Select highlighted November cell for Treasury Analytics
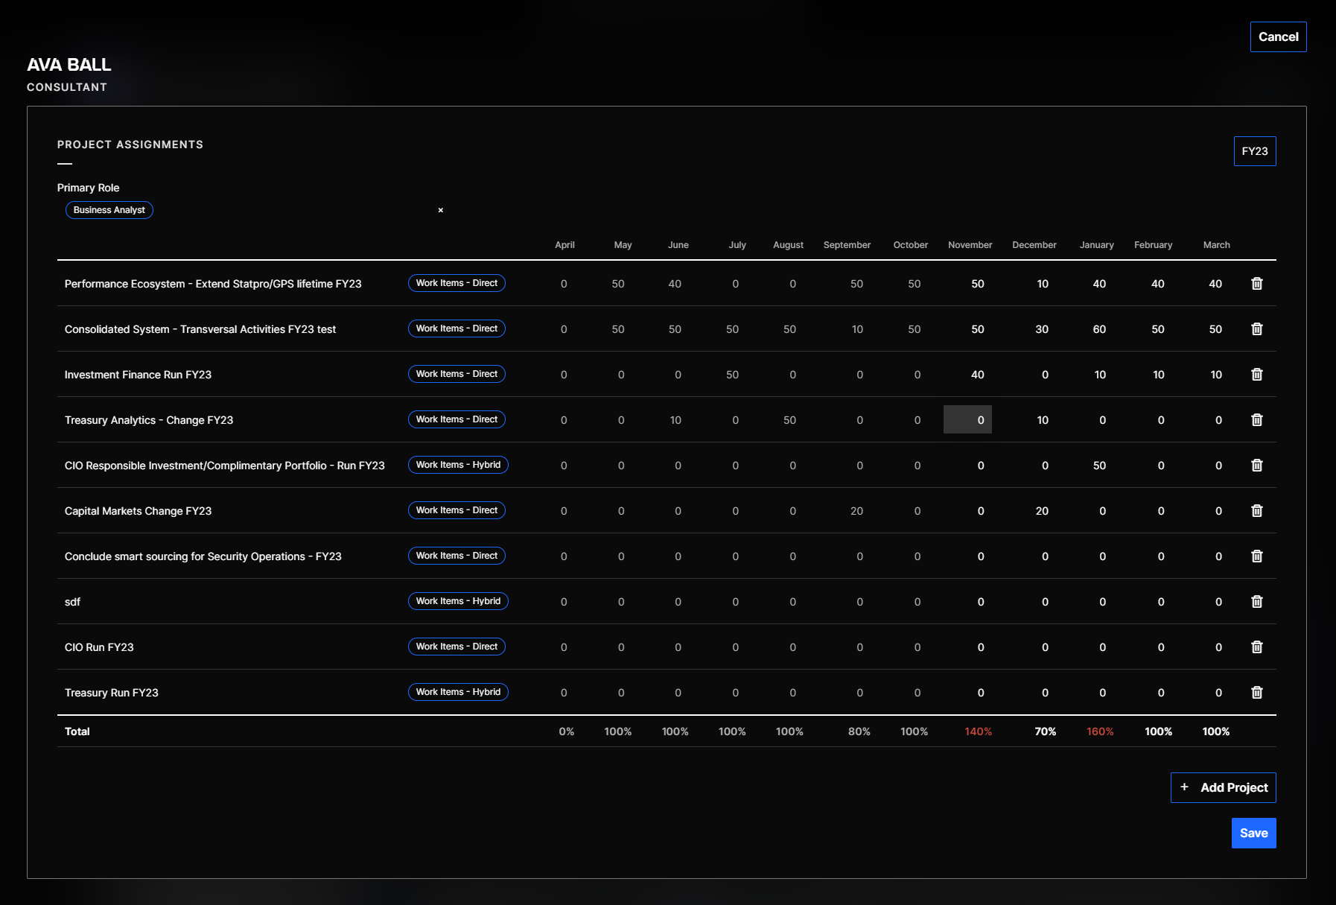Viewport: 1336px width, 905px height. click(967, 420)
